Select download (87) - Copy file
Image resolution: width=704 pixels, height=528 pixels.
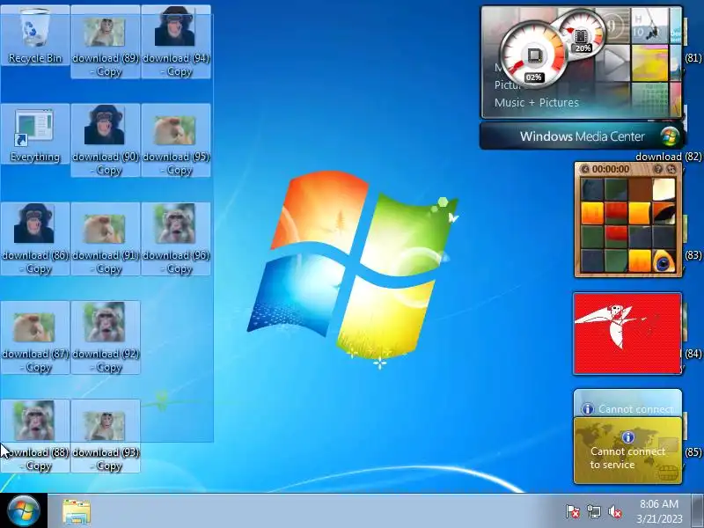point(35,338)
